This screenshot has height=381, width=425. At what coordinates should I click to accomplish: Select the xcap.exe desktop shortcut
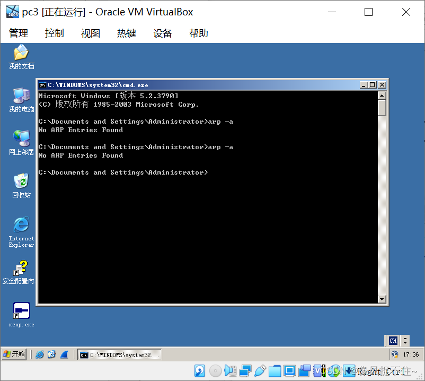click(21, 315)
